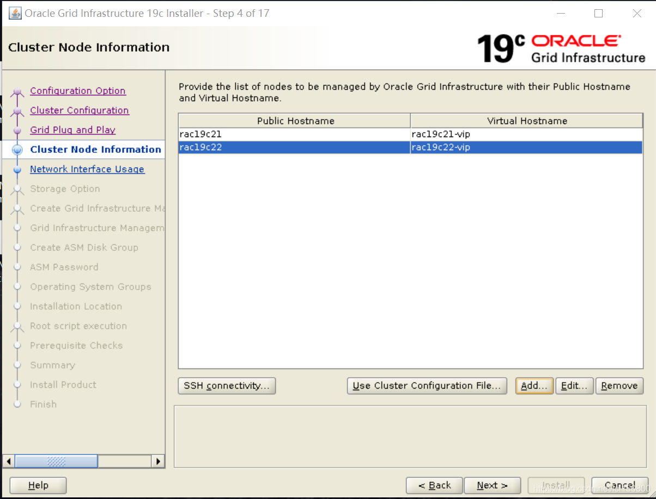Click the ASM Password step
This screenshot has width=656, height=499.
click(x=64, y=267)
